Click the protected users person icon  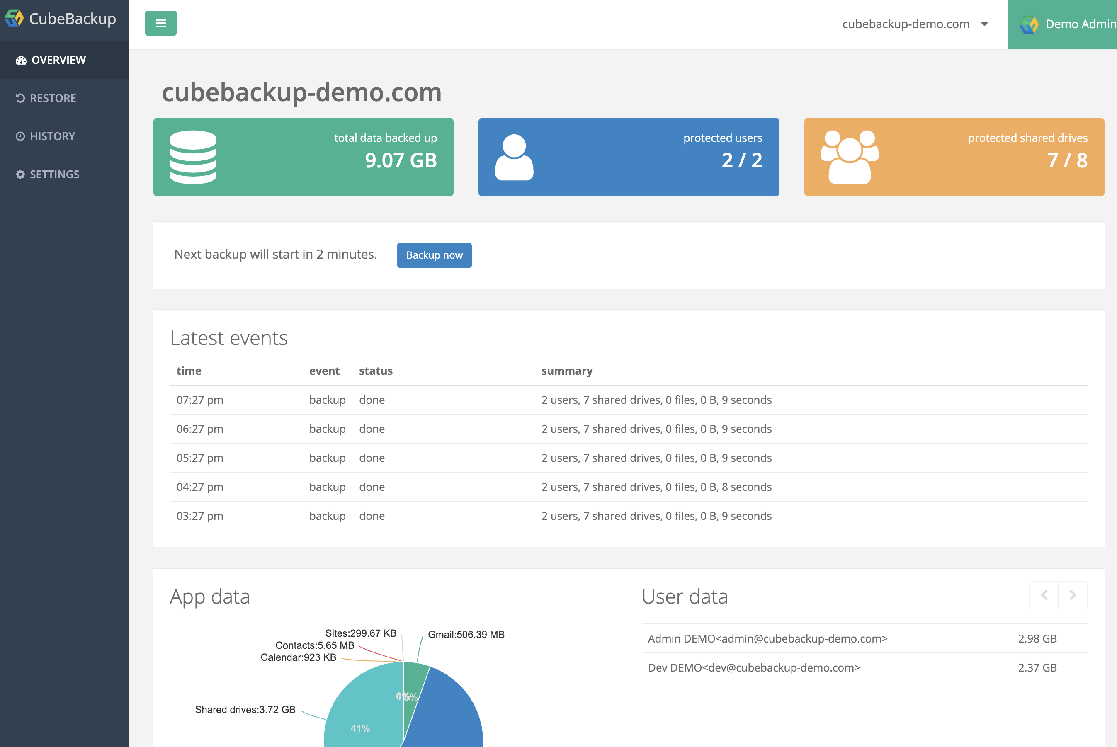[514, 157]
